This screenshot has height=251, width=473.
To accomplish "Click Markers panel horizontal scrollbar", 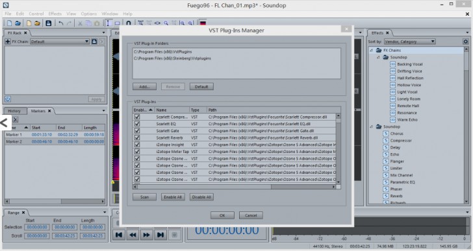I will click(55, 201).
